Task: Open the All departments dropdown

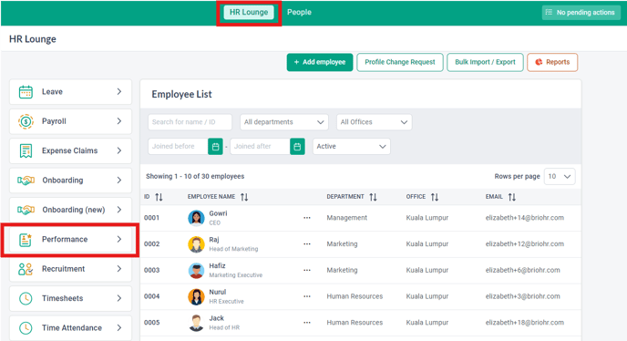Action: [x=284, y=122]
